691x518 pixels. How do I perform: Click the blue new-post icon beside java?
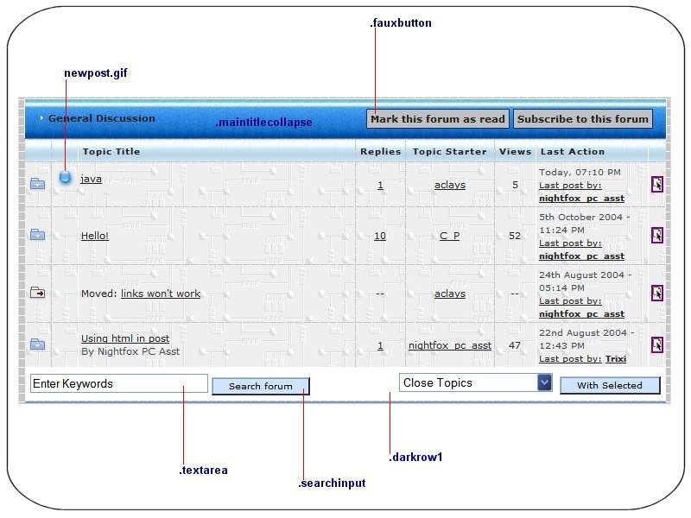point(65,177)
